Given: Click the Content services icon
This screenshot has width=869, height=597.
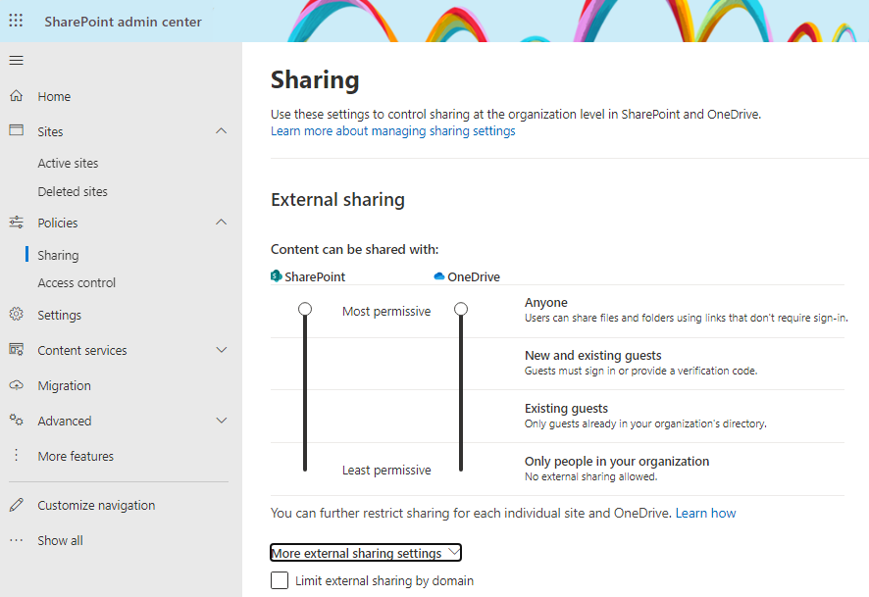Looking at the screenshot, I should click(x=16, y=349).
